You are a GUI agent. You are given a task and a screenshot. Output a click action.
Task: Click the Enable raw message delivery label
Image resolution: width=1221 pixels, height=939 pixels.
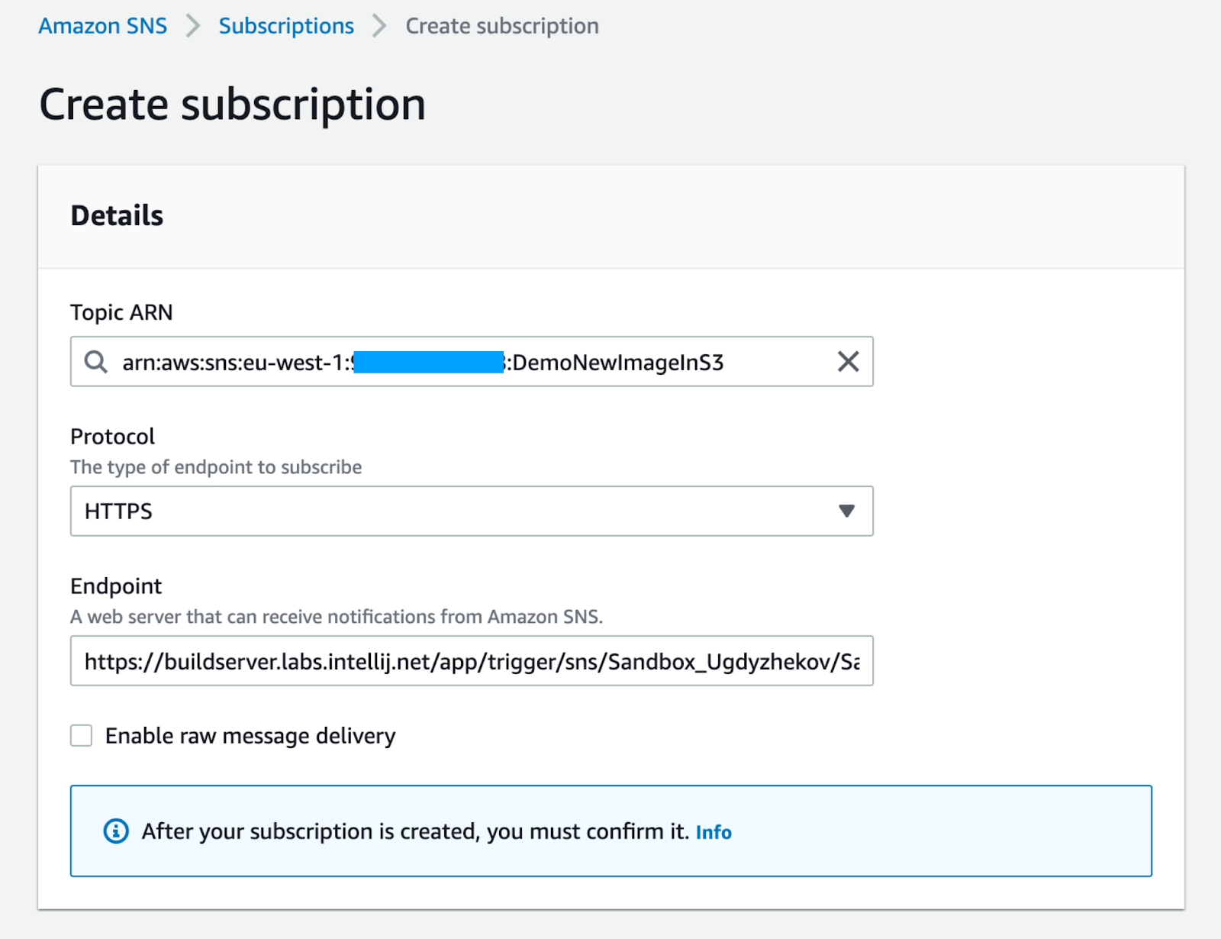[250, 736]
